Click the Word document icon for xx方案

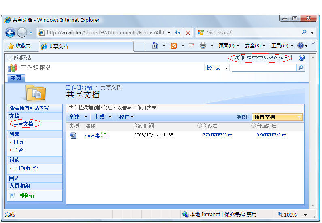click(73, 136)
